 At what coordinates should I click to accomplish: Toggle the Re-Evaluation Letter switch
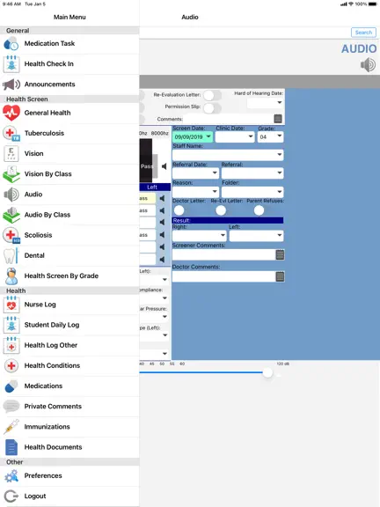tap(212, 95)
